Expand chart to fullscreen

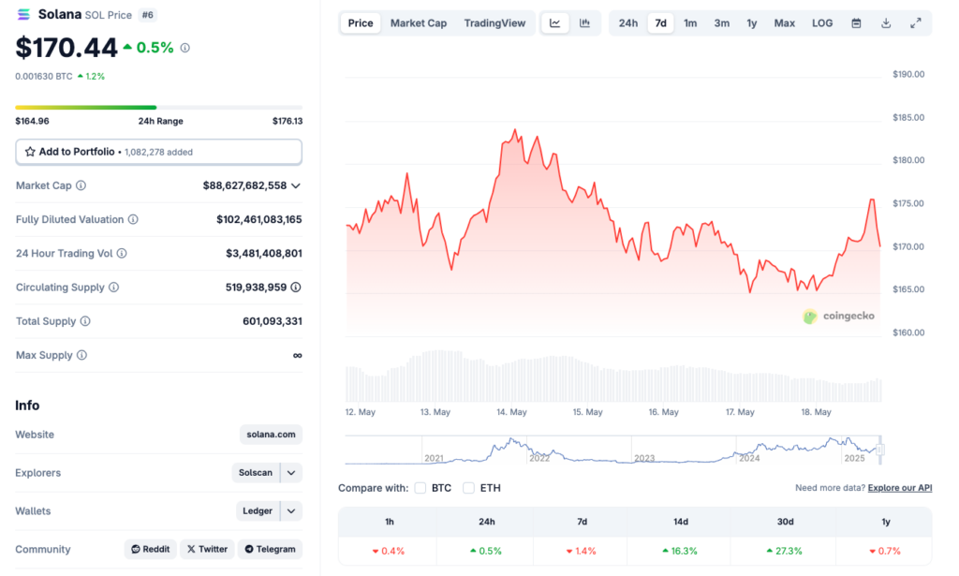point(916,23)
